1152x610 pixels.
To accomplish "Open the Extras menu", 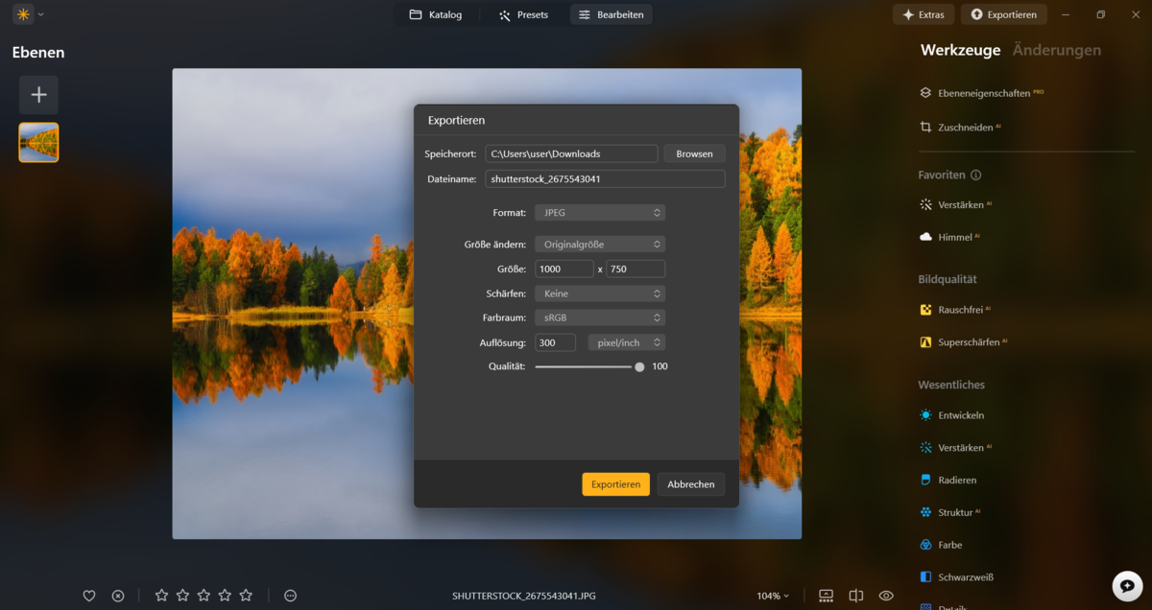I will 924,14.
